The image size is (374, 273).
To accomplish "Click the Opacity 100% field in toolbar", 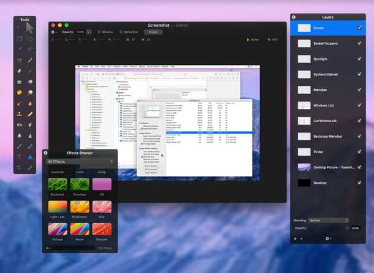I will [x=80, y=32].
